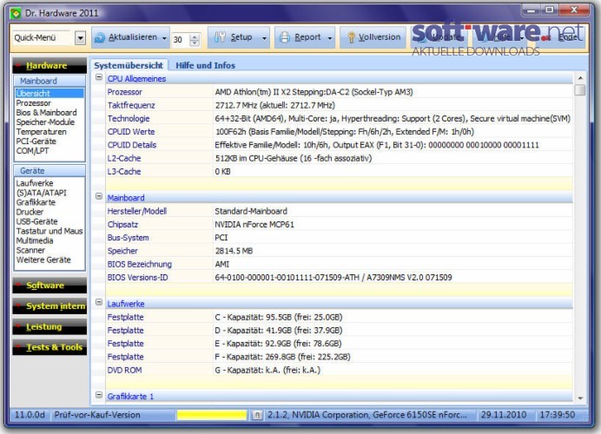Select Speicher-Module entry
The image size is (601, 434).
click(x=45, y=122)
